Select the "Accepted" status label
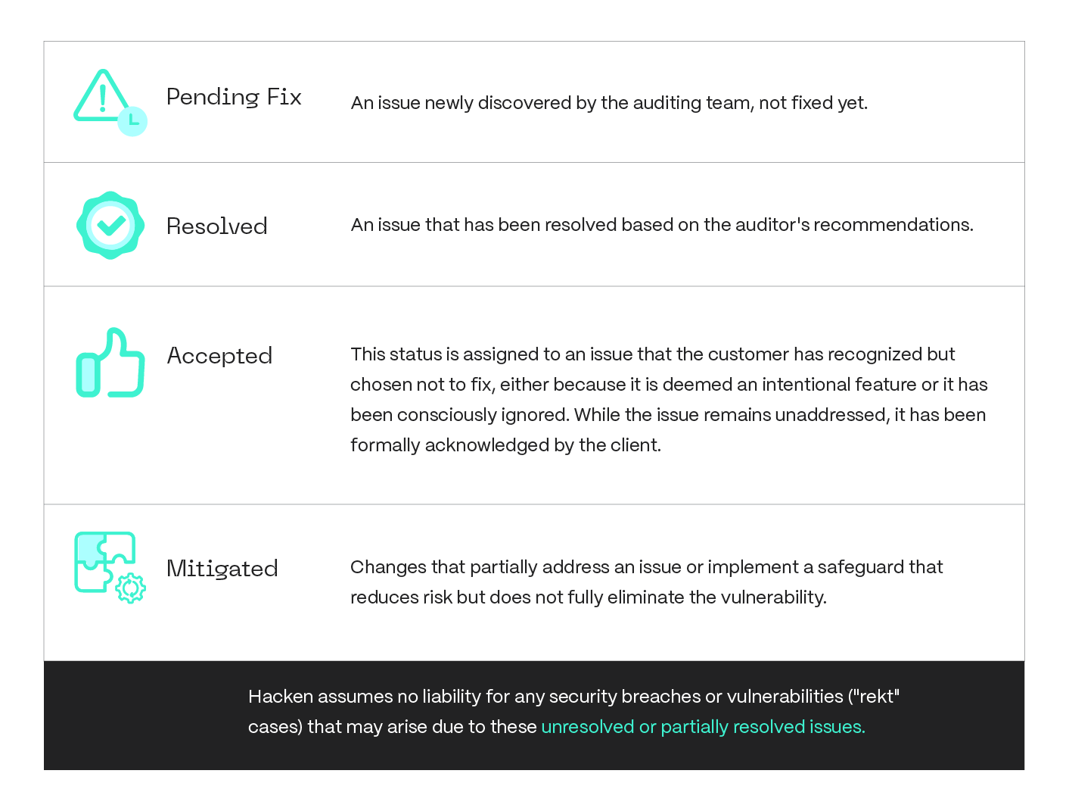Viewport: 1069px width, 811px height. coord(219,355)
